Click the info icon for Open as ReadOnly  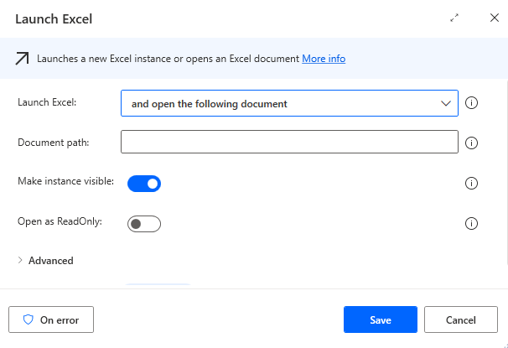point(471,223)
